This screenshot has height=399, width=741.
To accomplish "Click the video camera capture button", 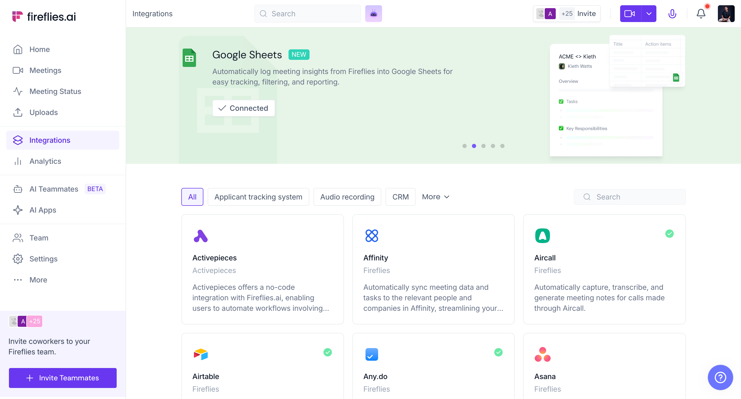I will [x=630, y=13].
